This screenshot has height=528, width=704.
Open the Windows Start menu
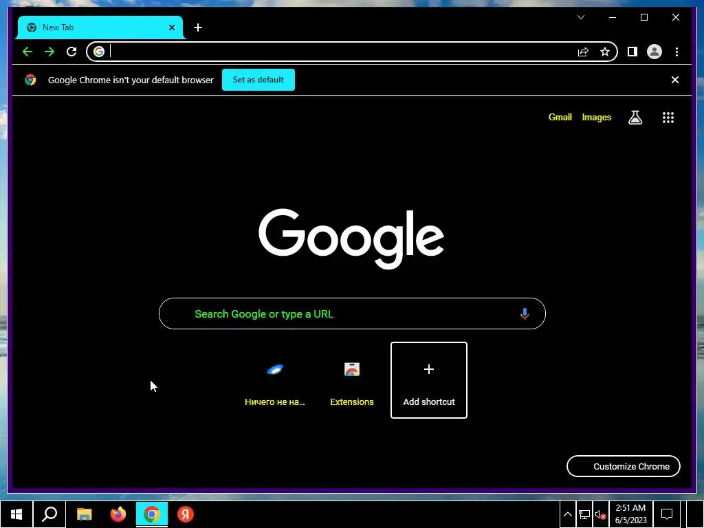pyautogui.click(x=16, y=514)
